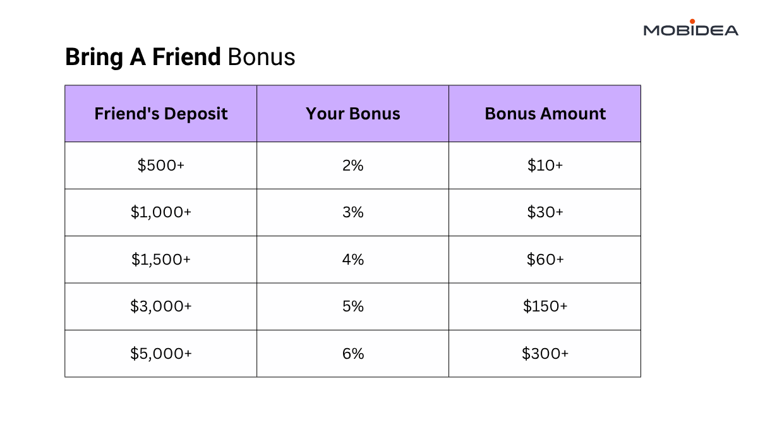Viewport: 758px width, 422px height.
Task: Pick the $60+ bonus amount cell
Action: pos(545,259)
